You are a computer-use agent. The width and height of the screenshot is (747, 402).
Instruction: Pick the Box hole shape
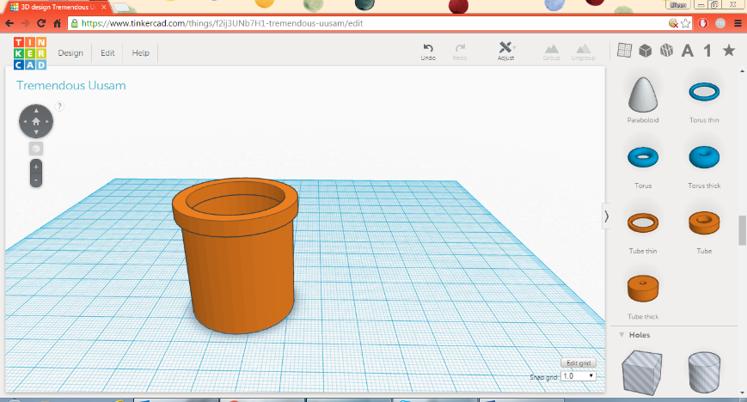642,373
